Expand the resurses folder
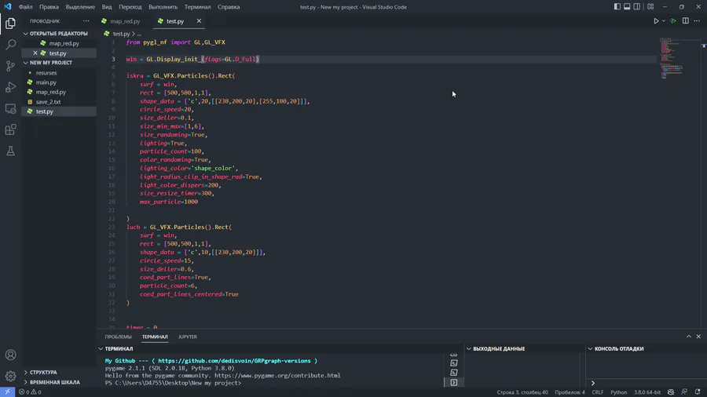The width and height of the screenshot is (707, 397). point(46,72)
